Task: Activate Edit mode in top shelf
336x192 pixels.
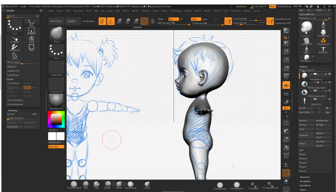Action: [102, 21]
